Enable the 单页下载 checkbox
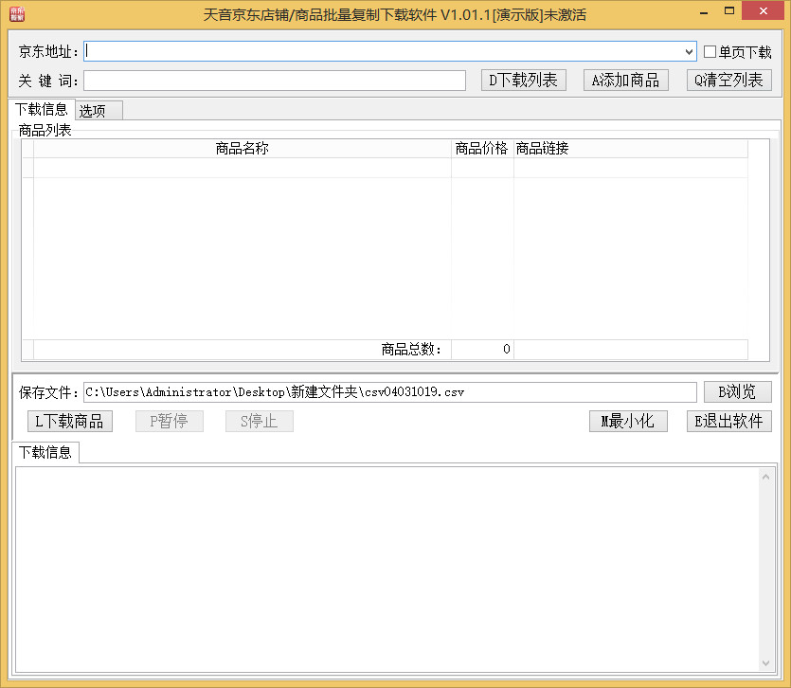The width and height of the screenshot is (791, 688). click(x=710, y=51)
